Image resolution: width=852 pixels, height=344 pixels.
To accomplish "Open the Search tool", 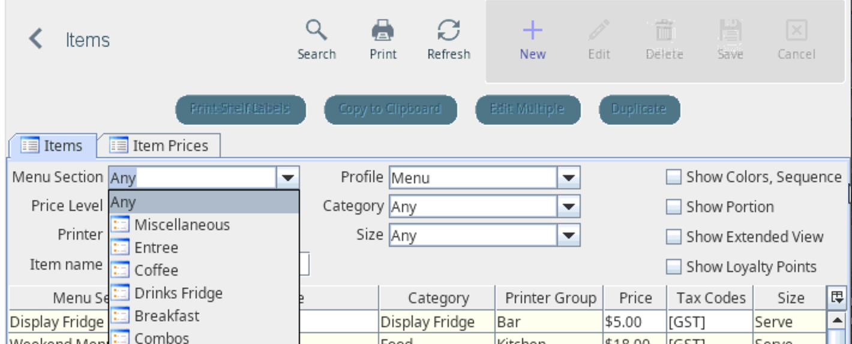I will click(316, 40).
